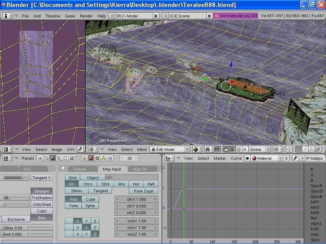Open the pivot point selector
The width and height of the screenshot is (326, 244).
pyautogui.click(x=209, y=149)
